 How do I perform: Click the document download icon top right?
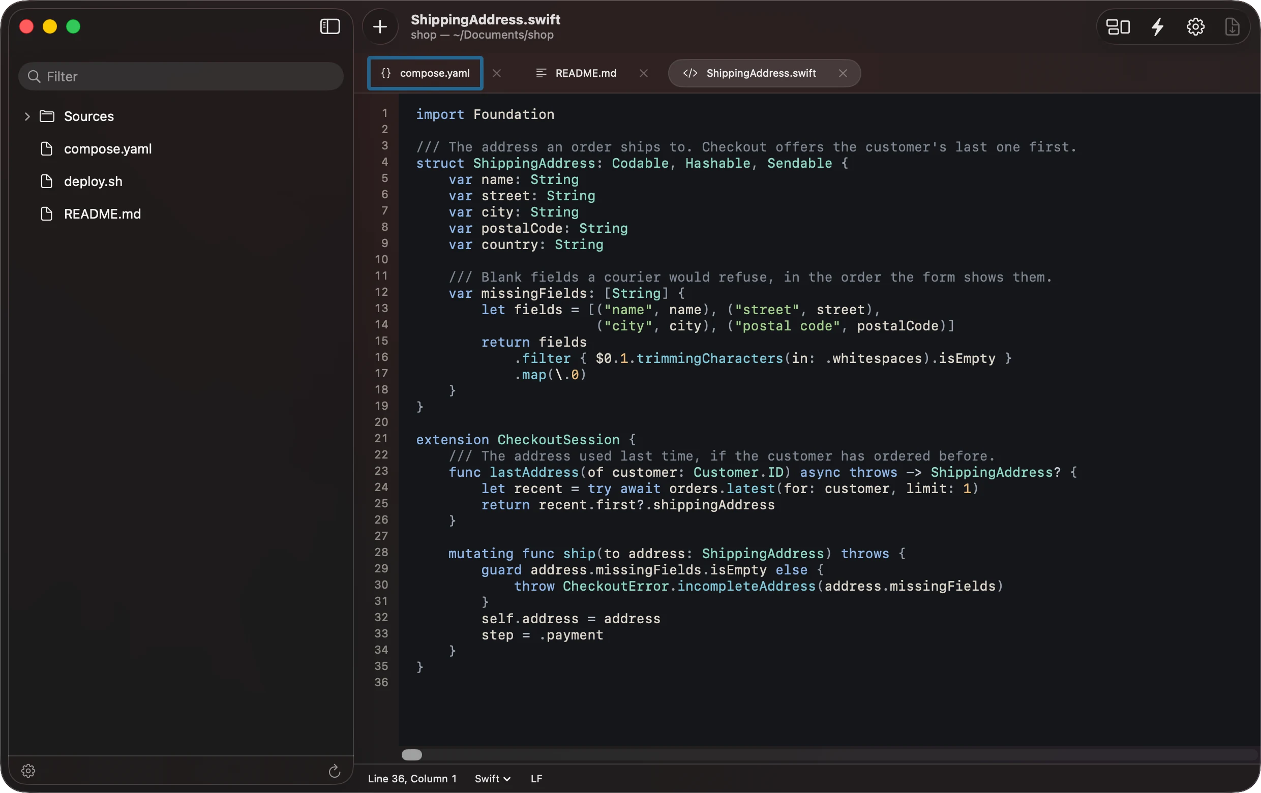point(1232,26)
